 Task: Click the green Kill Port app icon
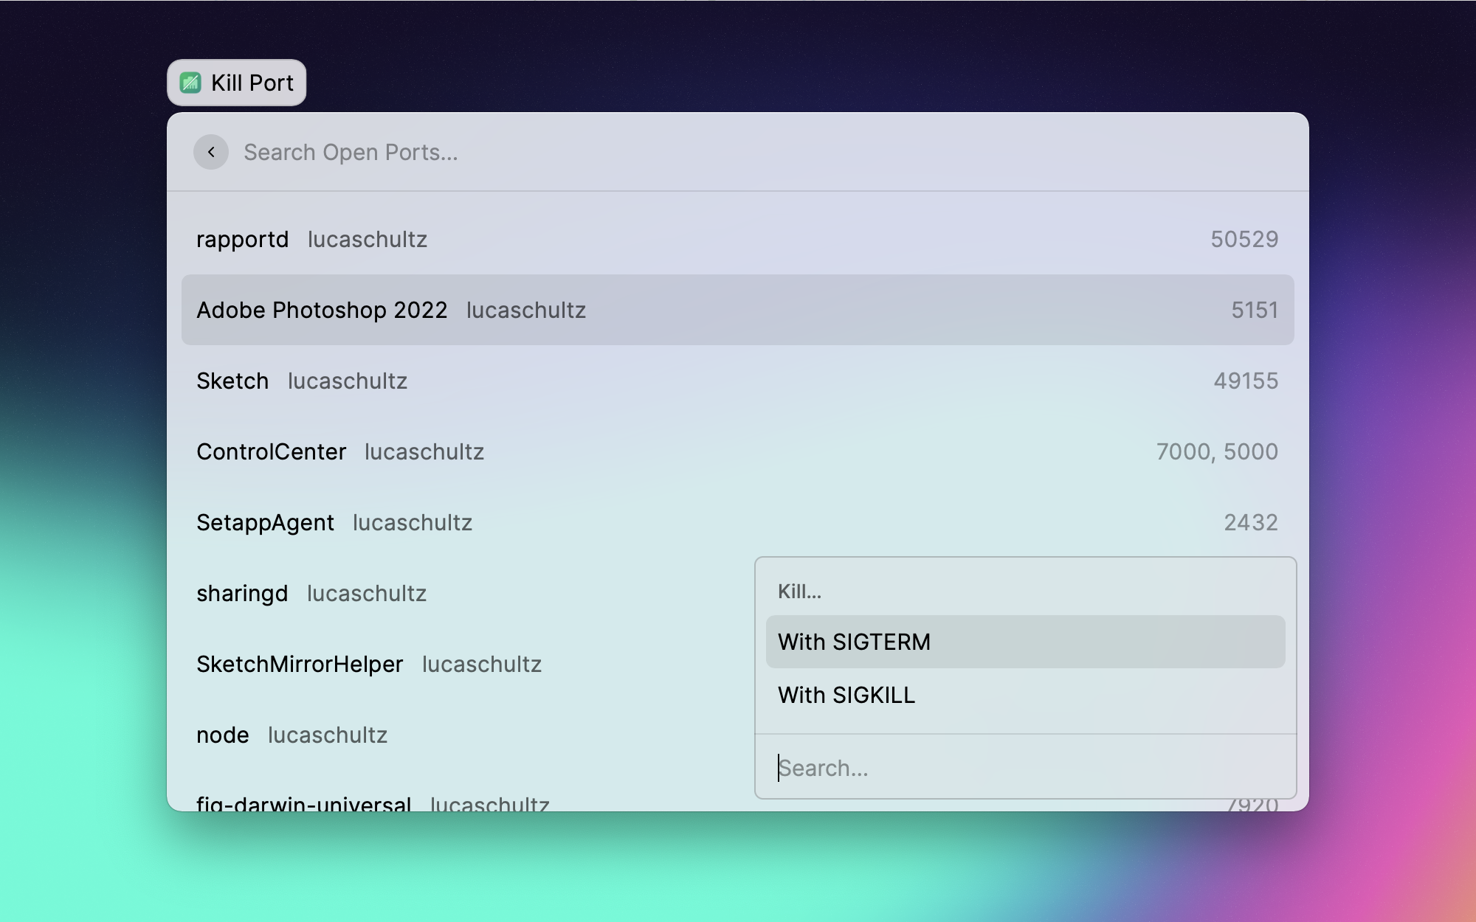pyautogui.click(x=190, y=83)
